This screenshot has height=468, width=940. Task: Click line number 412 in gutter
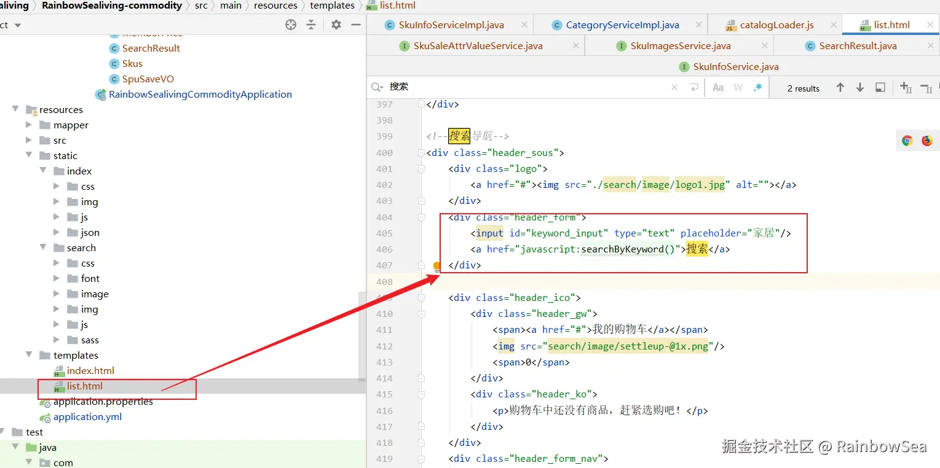(x=384, y=346)
